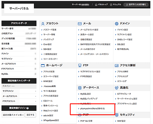Open エラーページ設定
This screenshot has height=124, width=153.
(x=51, y=76)
